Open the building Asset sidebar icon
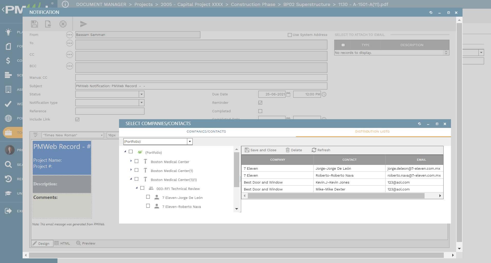491x263 pixels. point(8,89)
